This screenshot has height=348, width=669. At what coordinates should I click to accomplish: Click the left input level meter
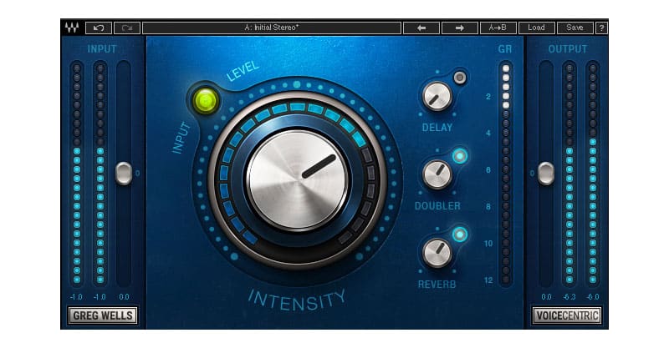click(x=77, y=174)
